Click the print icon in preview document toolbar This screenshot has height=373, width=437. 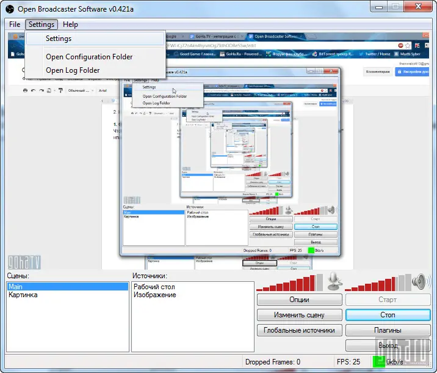(x=26, y=90)
